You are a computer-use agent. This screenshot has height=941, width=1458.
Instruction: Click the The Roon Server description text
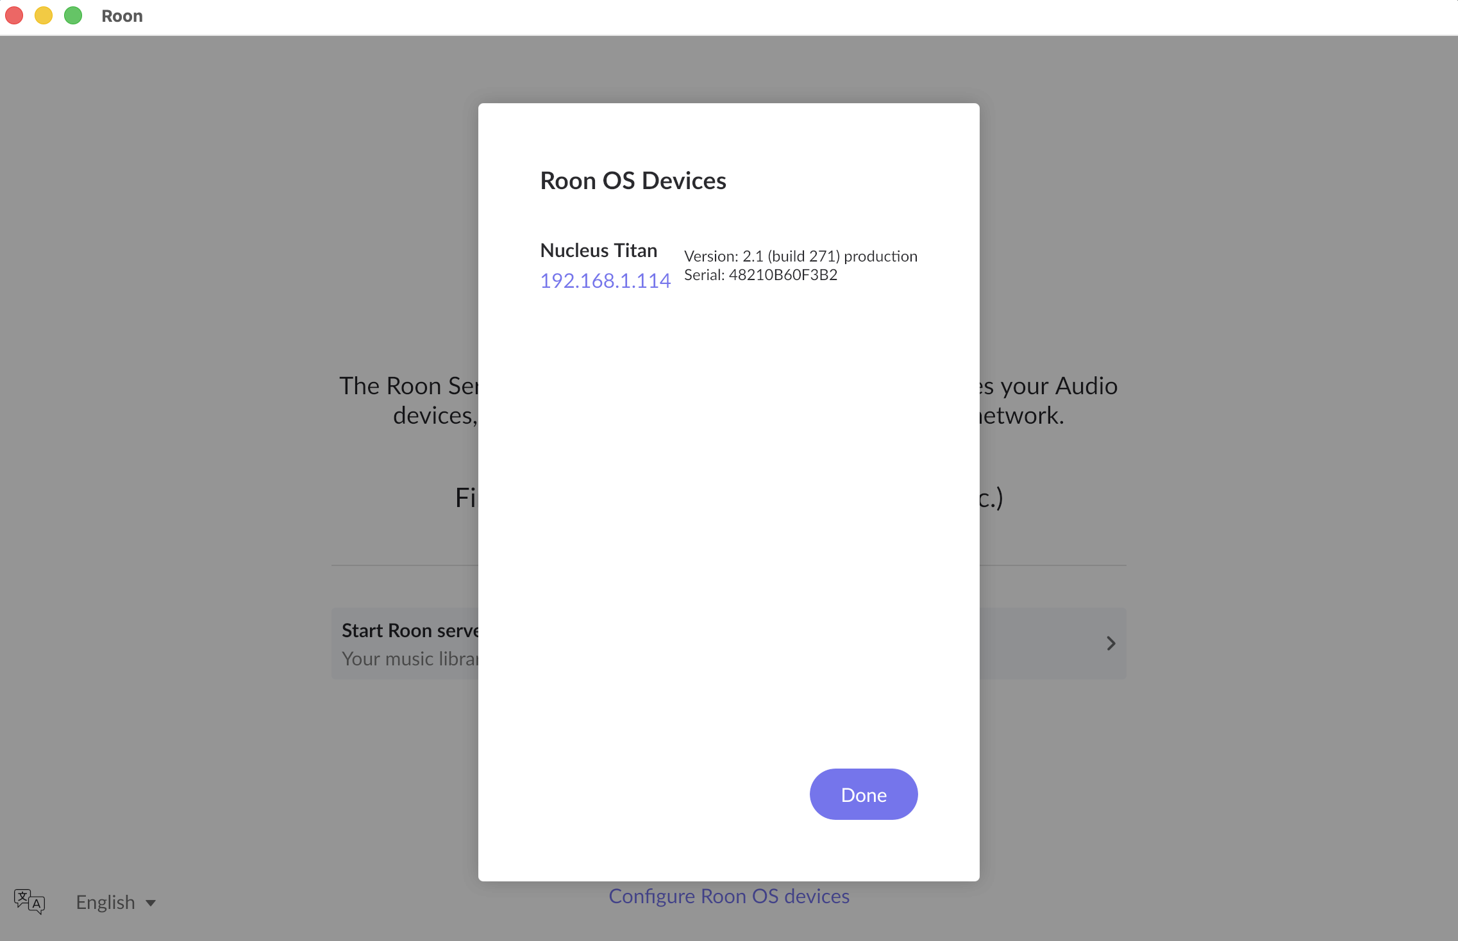tap(409, 386)
